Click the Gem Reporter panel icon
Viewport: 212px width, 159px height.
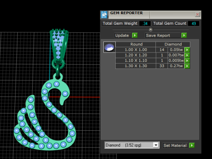(104, 15)
